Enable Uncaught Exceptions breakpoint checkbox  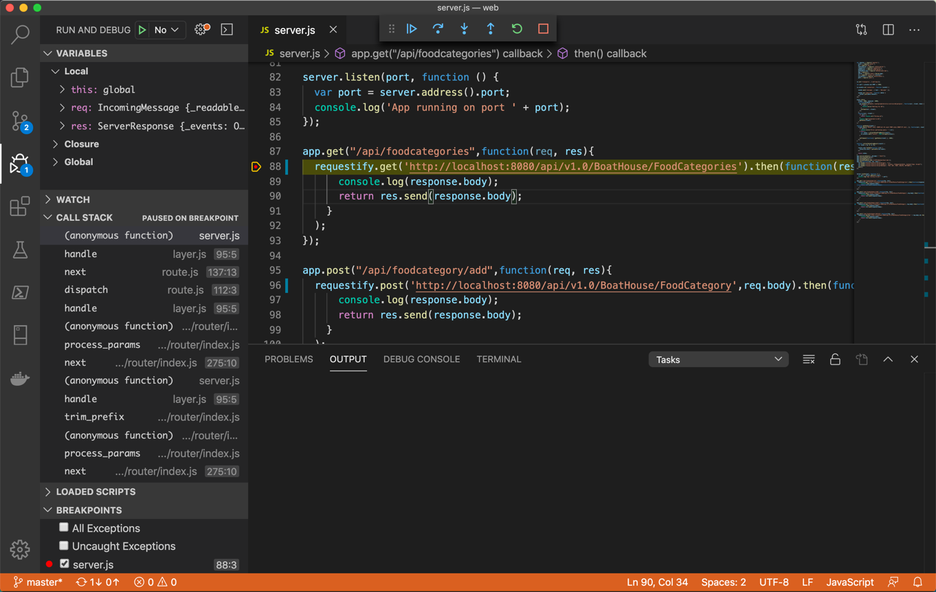64,545
